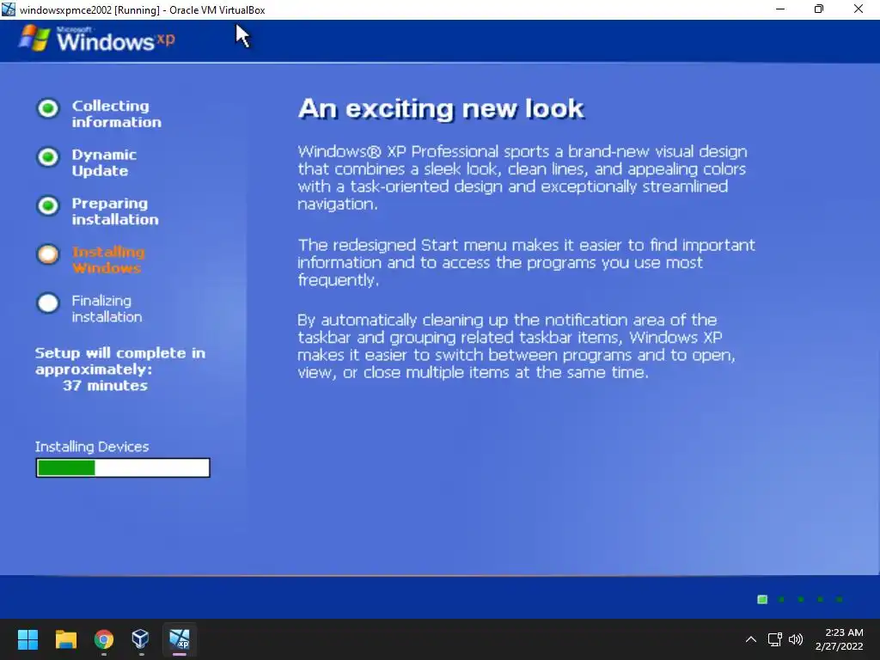Open Google Chrome from the taskbar
Image resolution: width=880 pixels, height=660 pixels.
(104, 639)
